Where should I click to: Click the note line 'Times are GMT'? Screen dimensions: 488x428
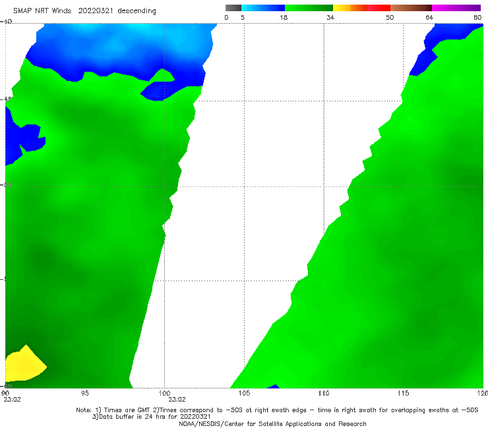tap(127, 410)
